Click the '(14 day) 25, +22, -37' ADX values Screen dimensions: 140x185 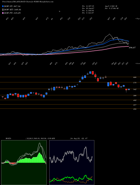point(79,138)
